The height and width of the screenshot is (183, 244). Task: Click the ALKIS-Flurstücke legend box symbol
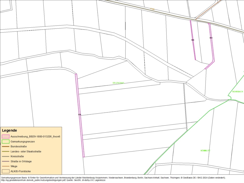pos(5,171)
